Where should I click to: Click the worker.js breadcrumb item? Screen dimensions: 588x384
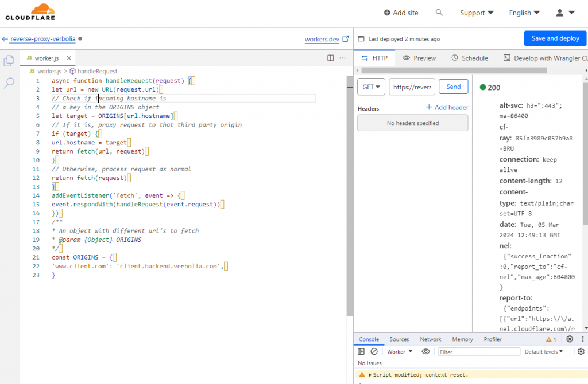coord(49,71)
